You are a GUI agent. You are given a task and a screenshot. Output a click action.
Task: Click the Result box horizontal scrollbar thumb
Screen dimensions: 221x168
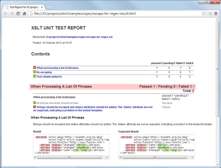pyautogui.click(x=69, y=157)
